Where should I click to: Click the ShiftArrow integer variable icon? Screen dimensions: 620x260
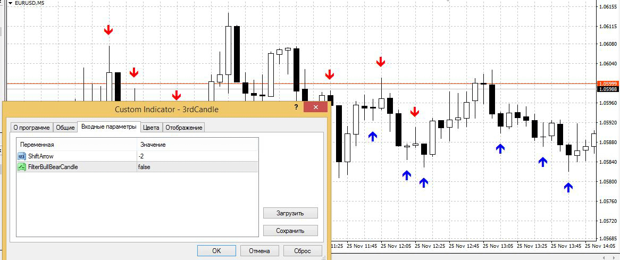click(22, 156)
